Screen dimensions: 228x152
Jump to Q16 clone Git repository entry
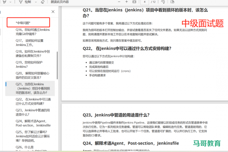coord(33,32)
